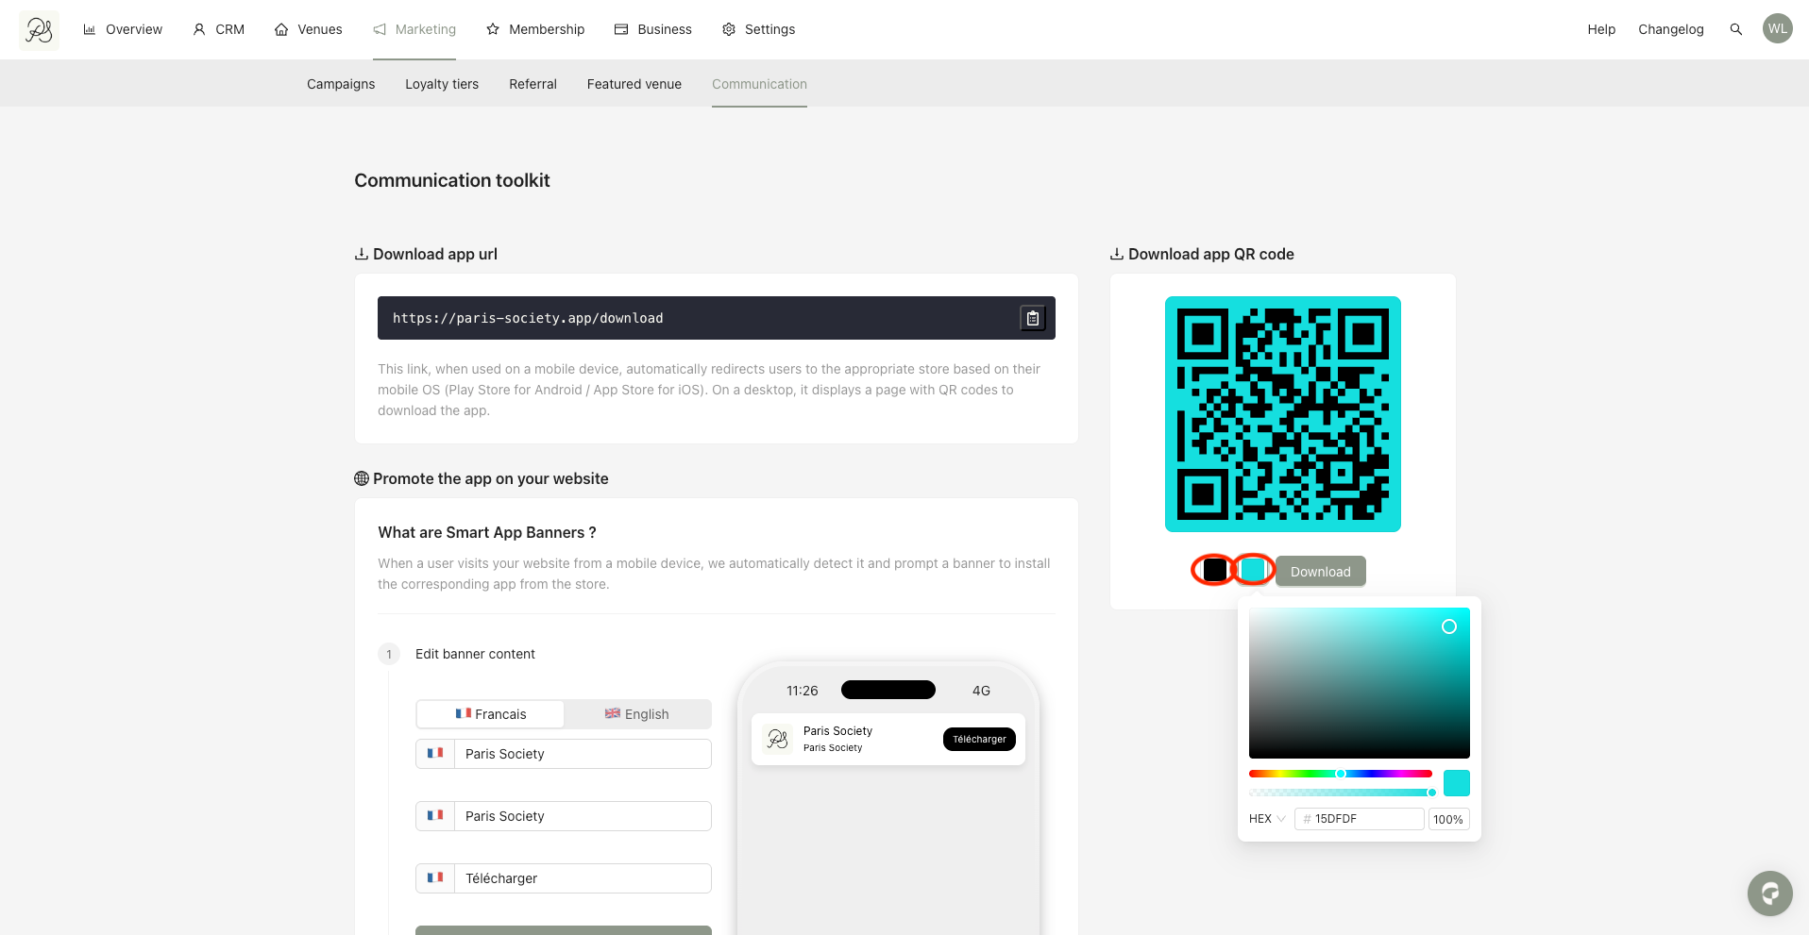1809x935 pixels.
Task: Open the Referral tab
Action: (533, 84)
